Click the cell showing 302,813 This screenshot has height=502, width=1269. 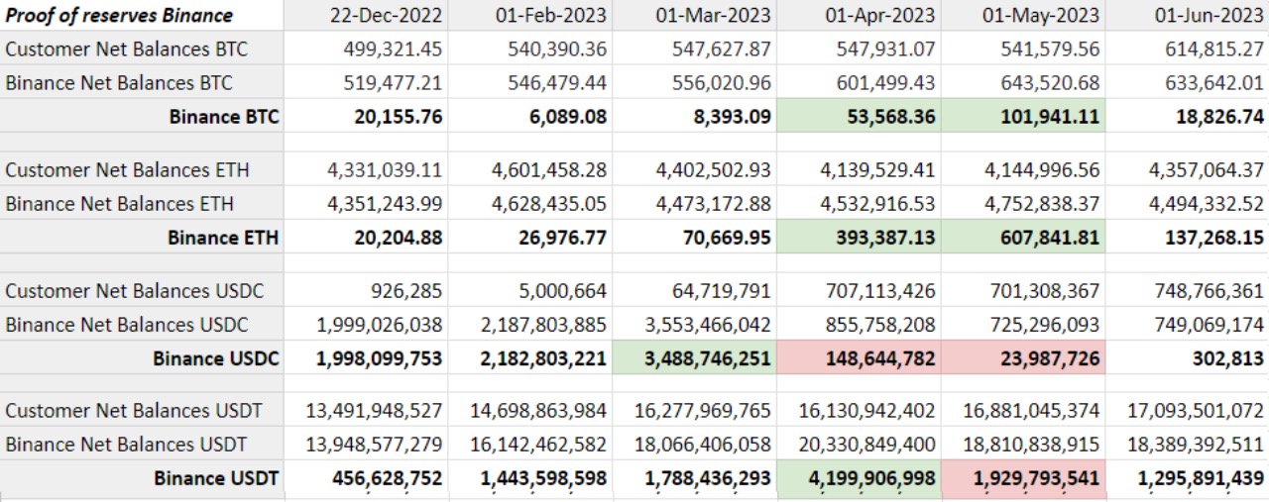pyautogui.click(x=1188, y=358)
